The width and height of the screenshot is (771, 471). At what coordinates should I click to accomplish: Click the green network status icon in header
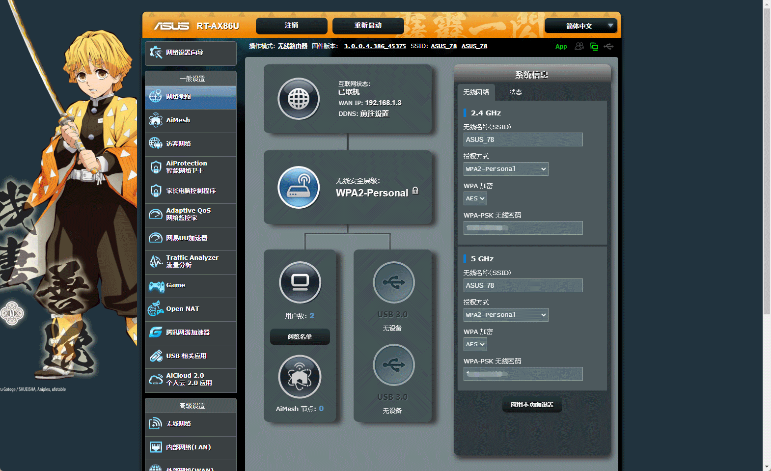click(x=594, y=47)
